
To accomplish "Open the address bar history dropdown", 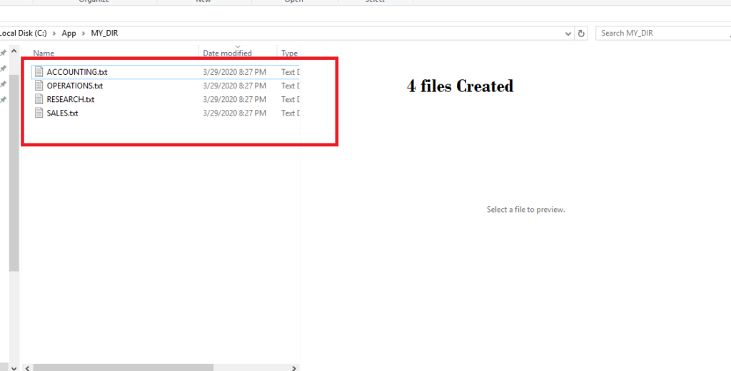I will pos(568,34).
